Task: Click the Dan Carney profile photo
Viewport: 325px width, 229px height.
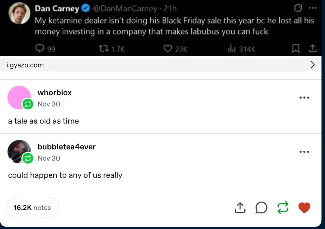Action: (20, 14)
